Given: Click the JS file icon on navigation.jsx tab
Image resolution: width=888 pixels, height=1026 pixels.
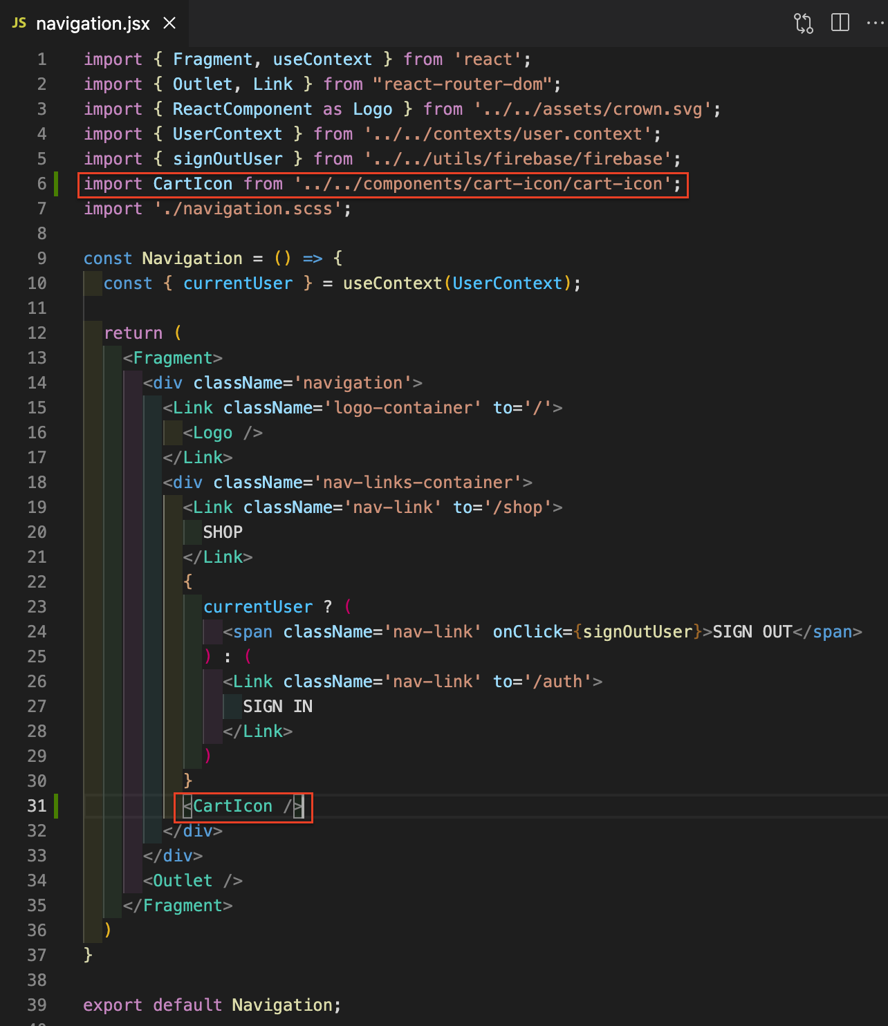Looking at the screenshot, I should pos(19,24).
